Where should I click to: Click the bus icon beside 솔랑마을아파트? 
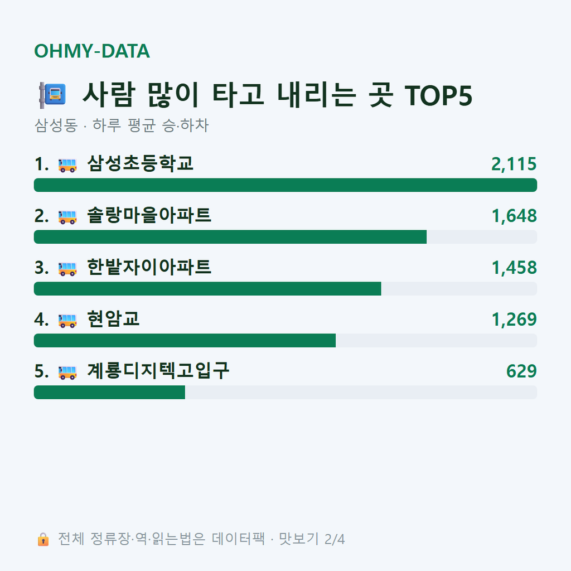[67, 217]
